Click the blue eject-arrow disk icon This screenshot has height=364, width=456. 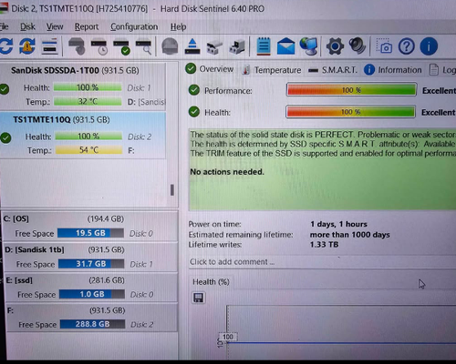(x=192, y=46)
